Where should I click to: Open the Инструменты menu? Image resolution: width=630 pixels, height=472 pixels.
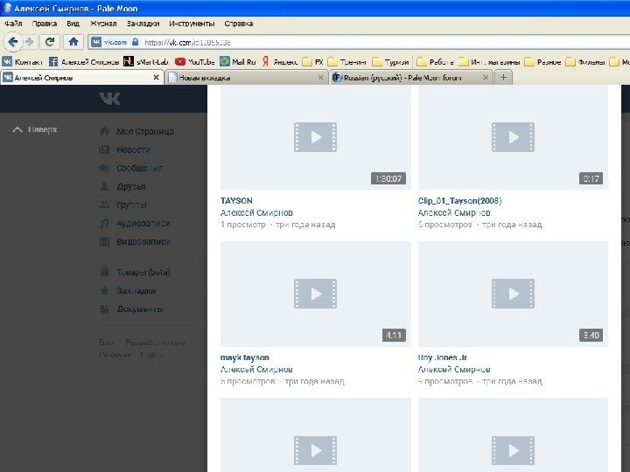point(192,24)
